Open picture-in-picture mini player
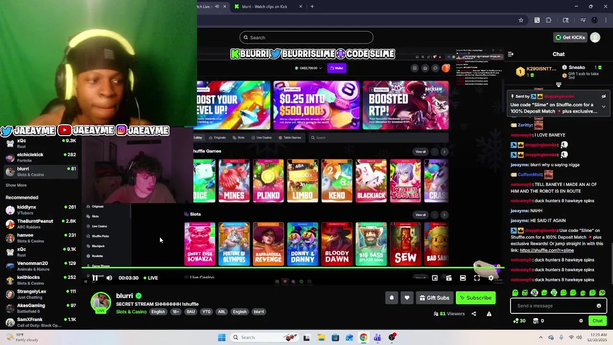The height and width of the screenshot is (345, 613). click(435, 278)
